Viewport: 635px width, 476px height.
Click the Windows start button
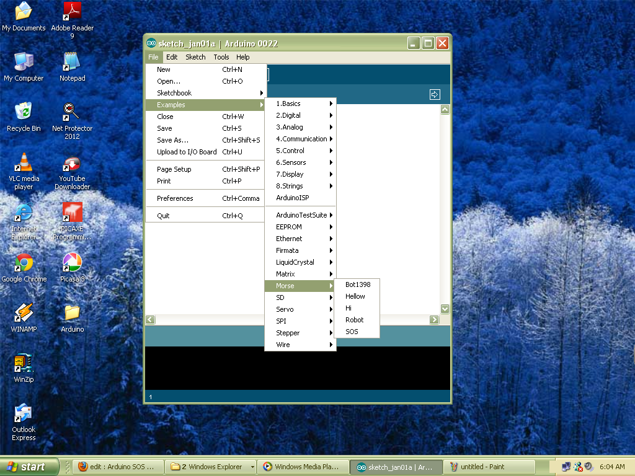click(29, 467)
